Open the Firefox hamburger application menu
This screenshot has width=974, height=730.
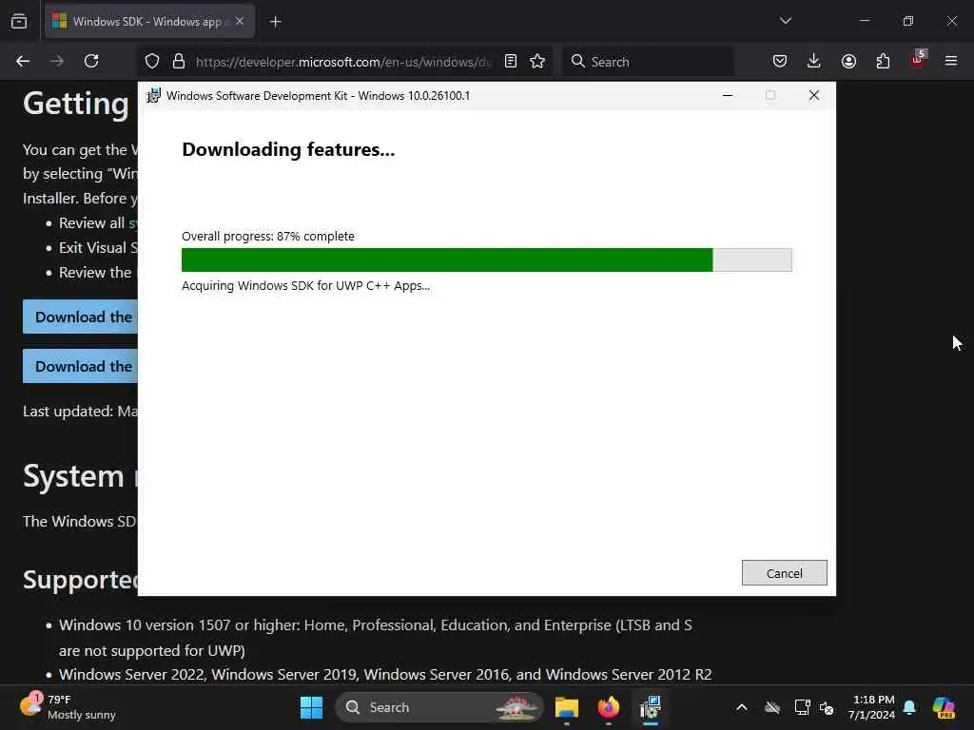[x=951, y=62]
